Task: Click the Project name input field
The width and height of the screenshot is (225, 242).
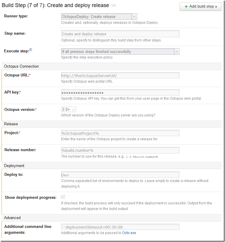Action: (x=120, y=133)
